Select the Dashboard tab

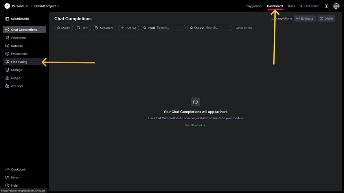click(275, 6)
